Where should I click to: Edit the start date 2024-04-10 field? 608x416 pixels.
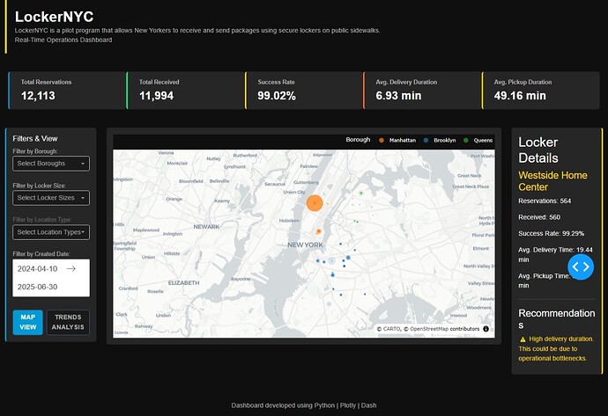click(x=38, y=268)
